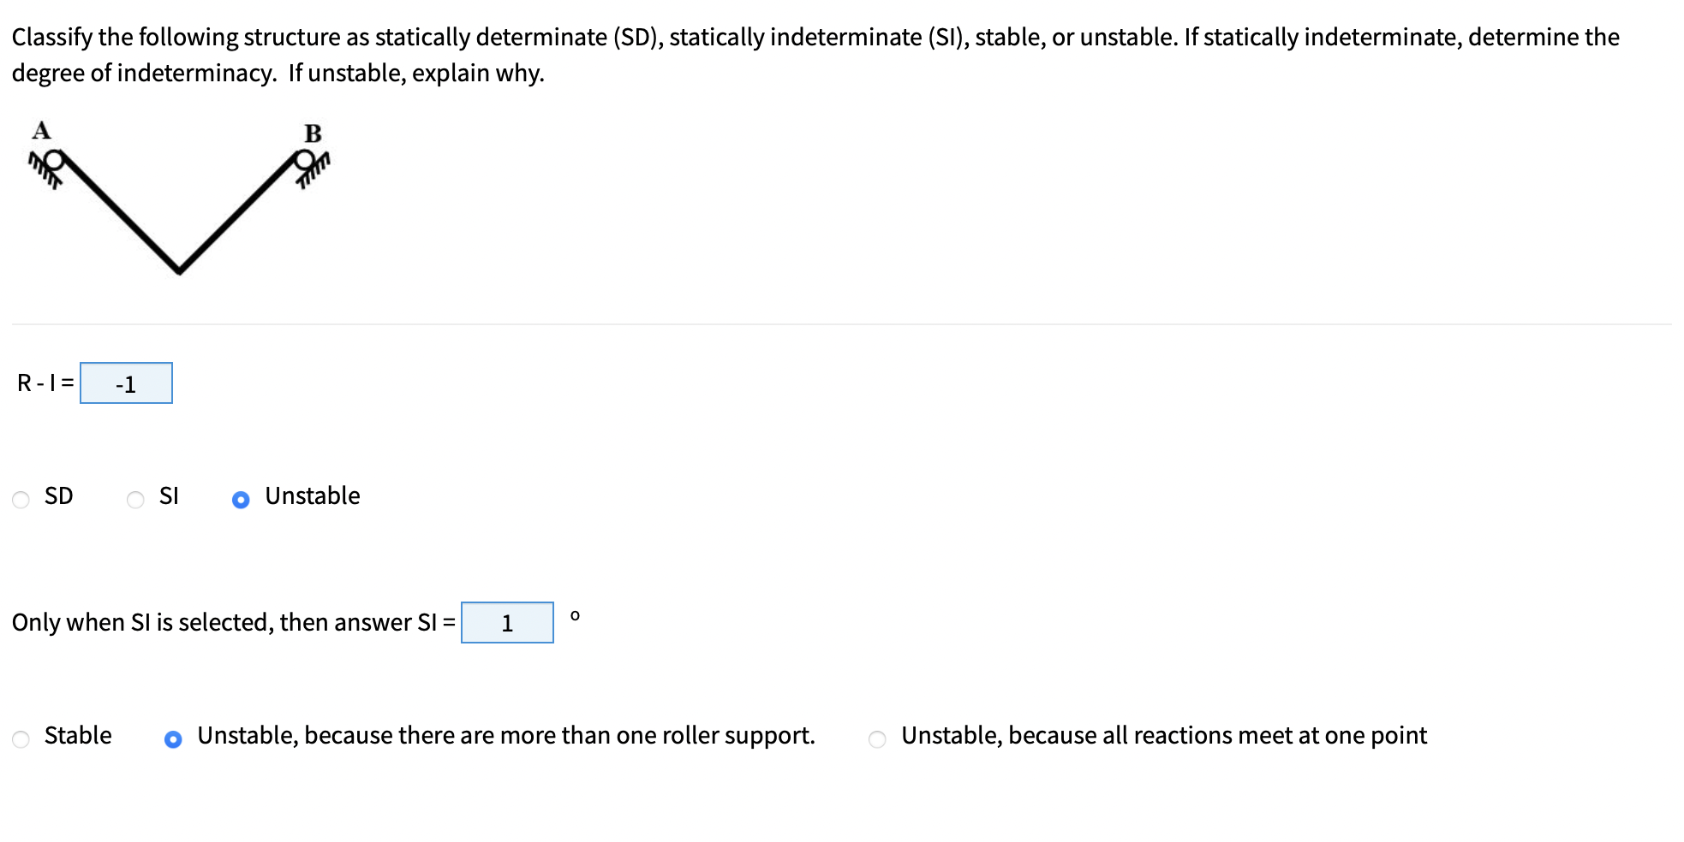Select the SD radio button

pos(21,498)
